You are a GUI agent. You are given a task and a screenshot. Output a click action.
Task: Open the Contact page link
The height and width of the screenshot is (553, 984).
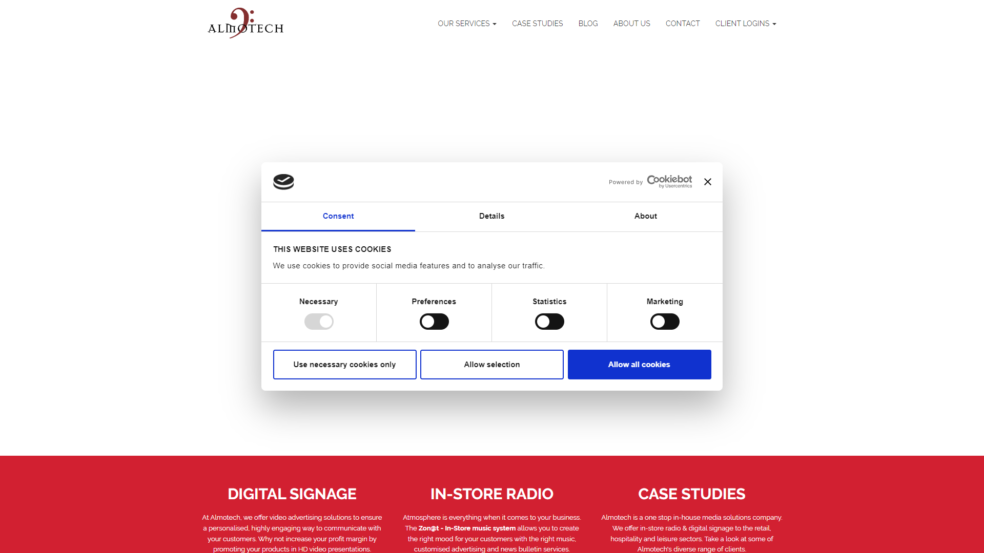point(682,24)
